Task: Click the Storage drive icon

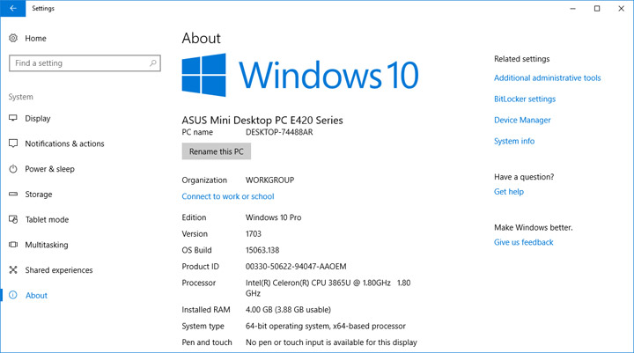Action: (13, 195)
